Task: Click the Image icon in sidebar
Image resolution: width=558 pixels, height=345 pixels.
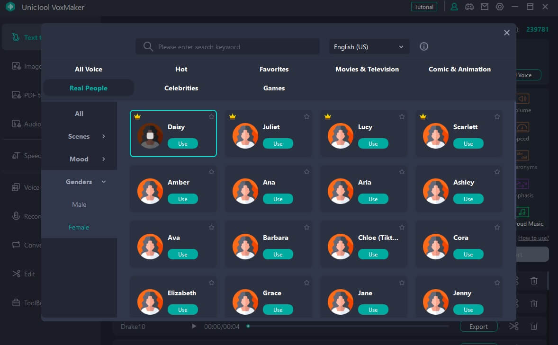Action: click(17, 66)
